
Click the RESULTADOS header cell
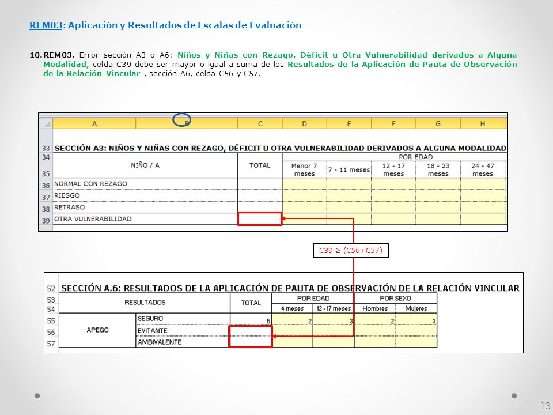145,303
